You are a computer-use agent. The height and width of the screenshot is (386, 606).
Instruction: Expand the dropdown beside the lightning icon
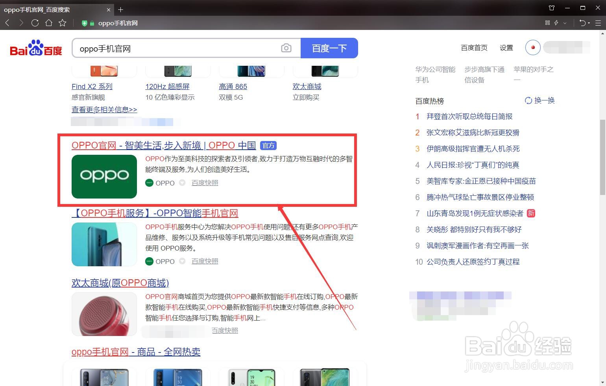tap(565, 23)
